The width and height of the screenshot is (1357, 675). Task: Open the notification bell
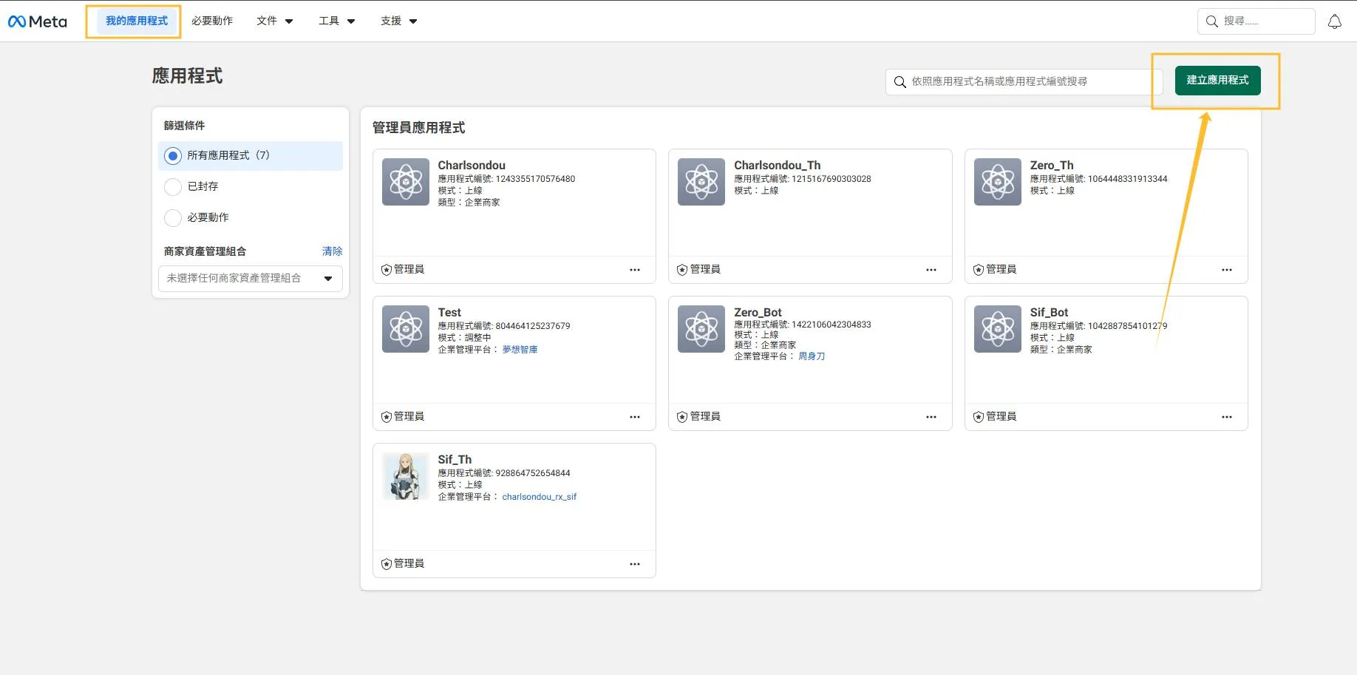point(1335,21)
